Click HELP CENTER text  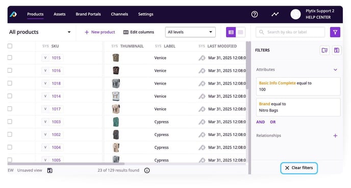click(x=318, y=17)
